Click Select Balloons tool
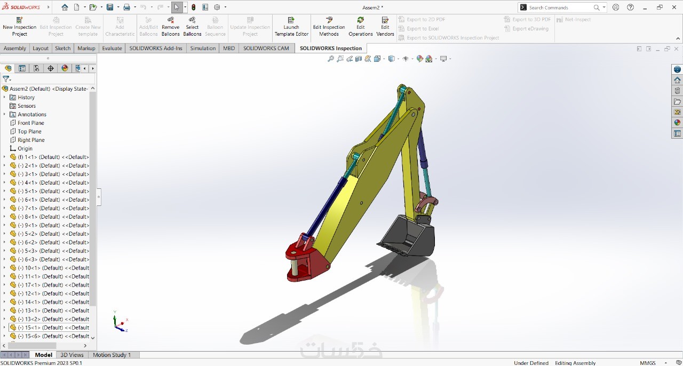The image size is (683, 366). click(192, 27)
